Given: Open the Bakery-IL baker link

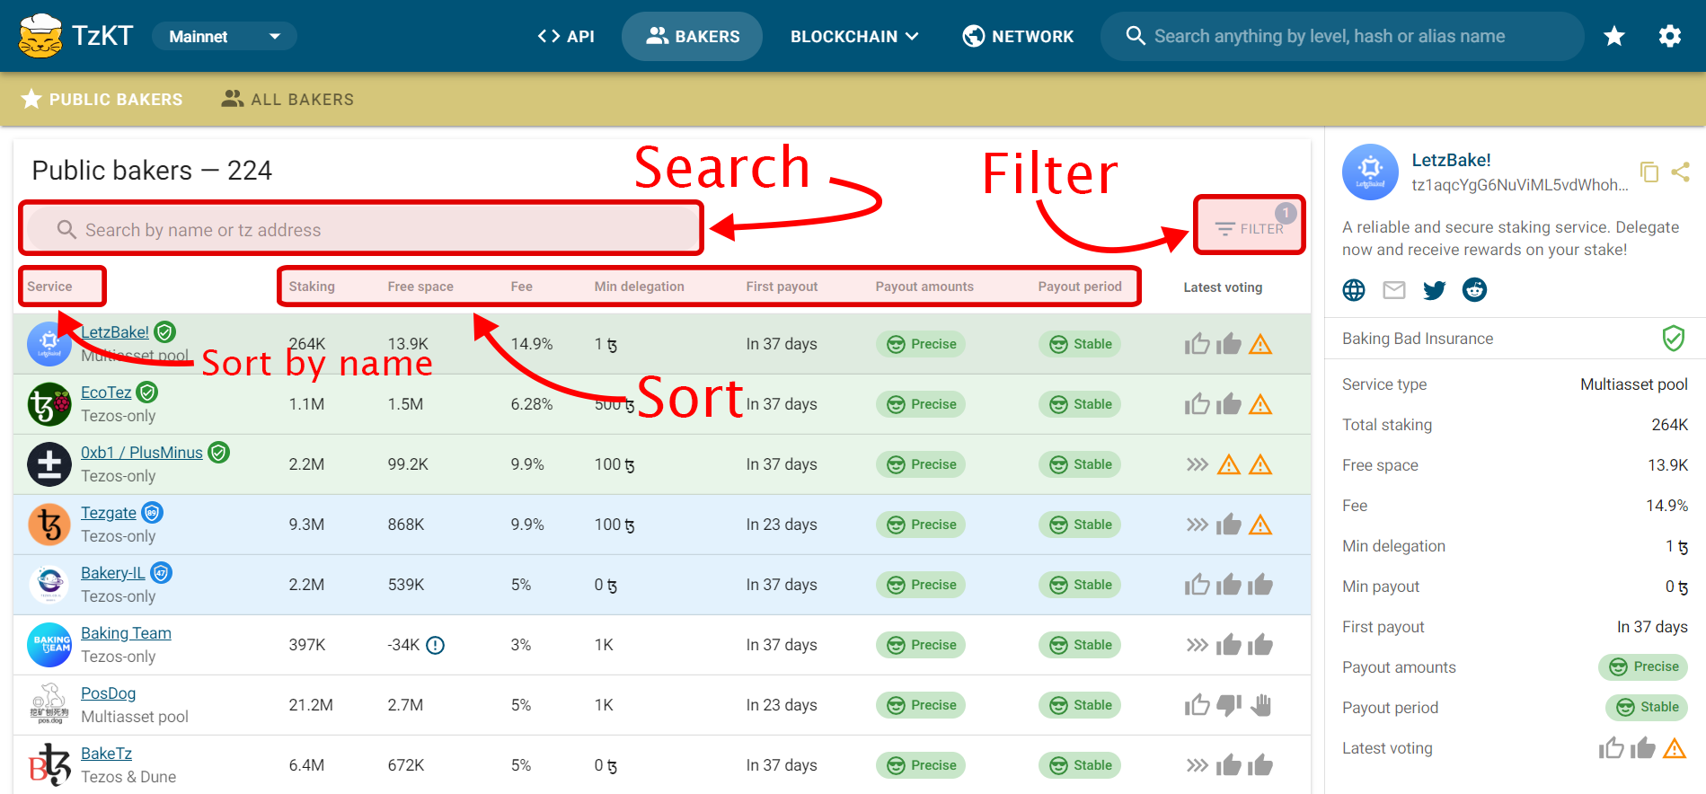Looking at the screenshot, I should [x=112, y=573].
